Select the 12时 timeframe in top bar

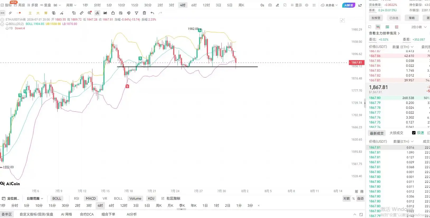[206, 5]
